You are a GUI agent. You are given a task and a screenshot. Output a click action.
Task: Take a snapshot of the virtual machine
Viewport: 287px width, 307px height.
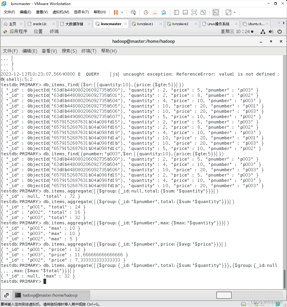pyautogui.click(x=145, y=12)
